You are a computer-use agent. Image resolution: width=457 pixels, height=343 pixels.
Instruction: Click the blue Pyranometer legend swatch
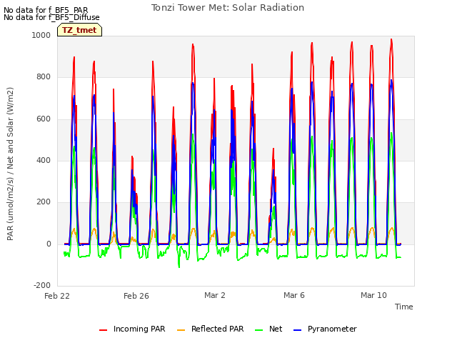point(297,330)
